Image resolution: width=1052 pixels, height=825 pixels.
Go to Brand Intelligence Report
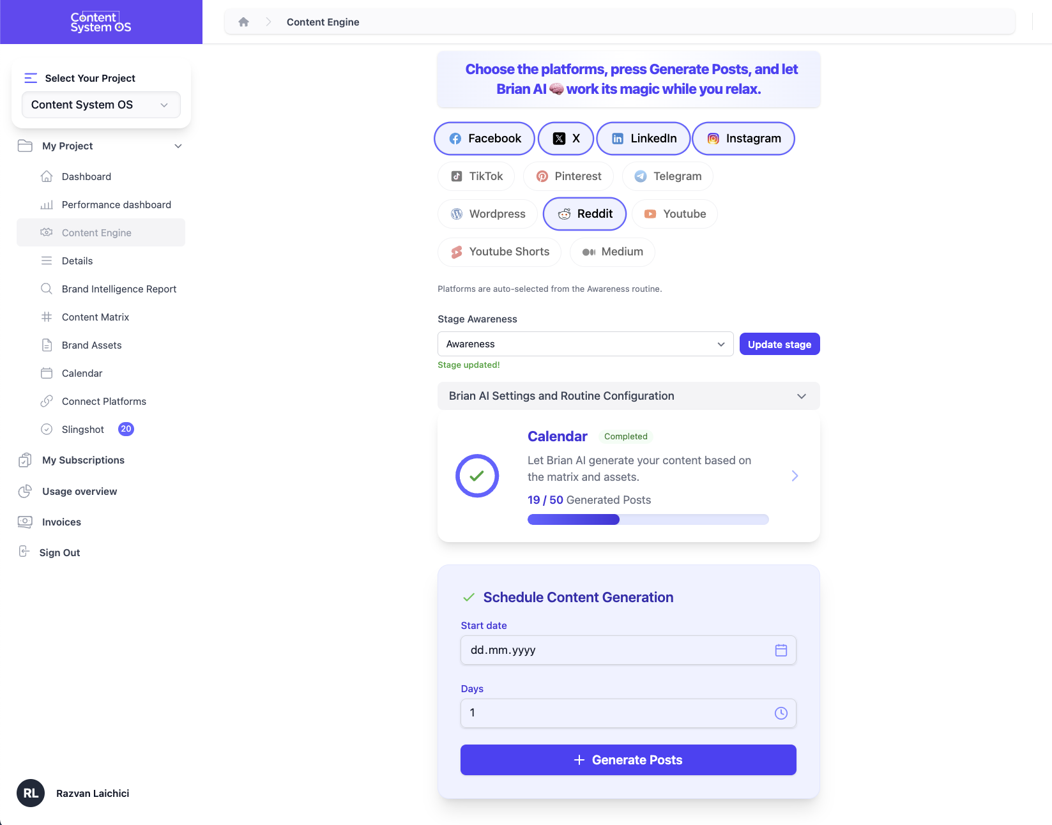click(x=119, y=289)
